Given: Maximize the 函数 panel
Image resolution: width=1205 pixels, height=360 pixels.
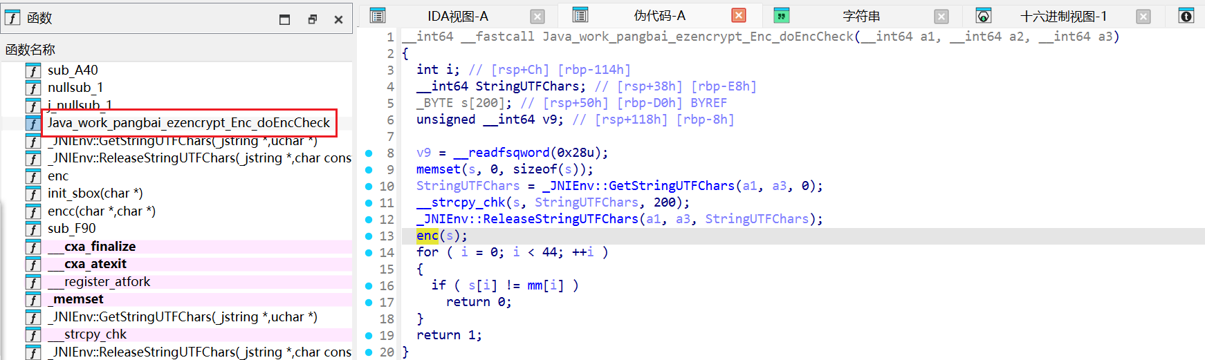Looking at the screenshot, I should click(284, 19).
